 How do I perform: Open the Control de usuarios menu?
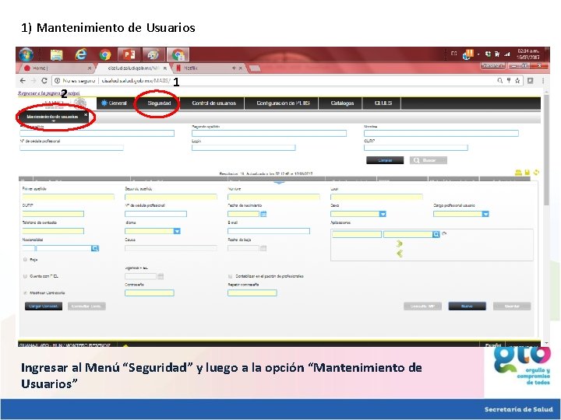click(x=213, y=103)
